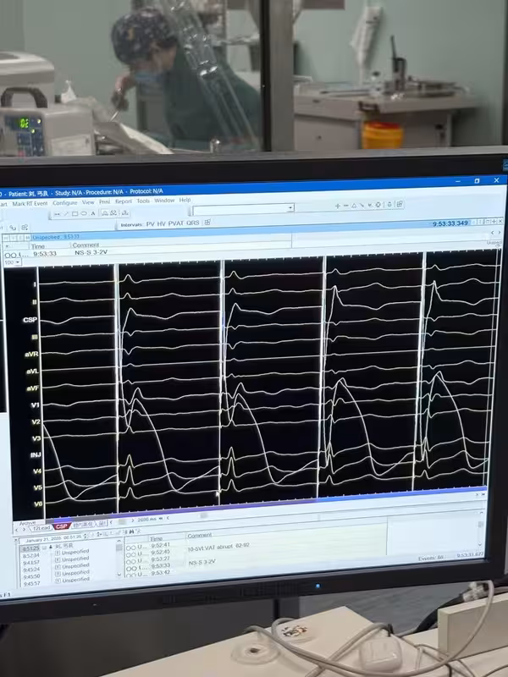Switch to the CSP page tab
The width and height of the screenshot is (508, 677).
pos(61,526)
